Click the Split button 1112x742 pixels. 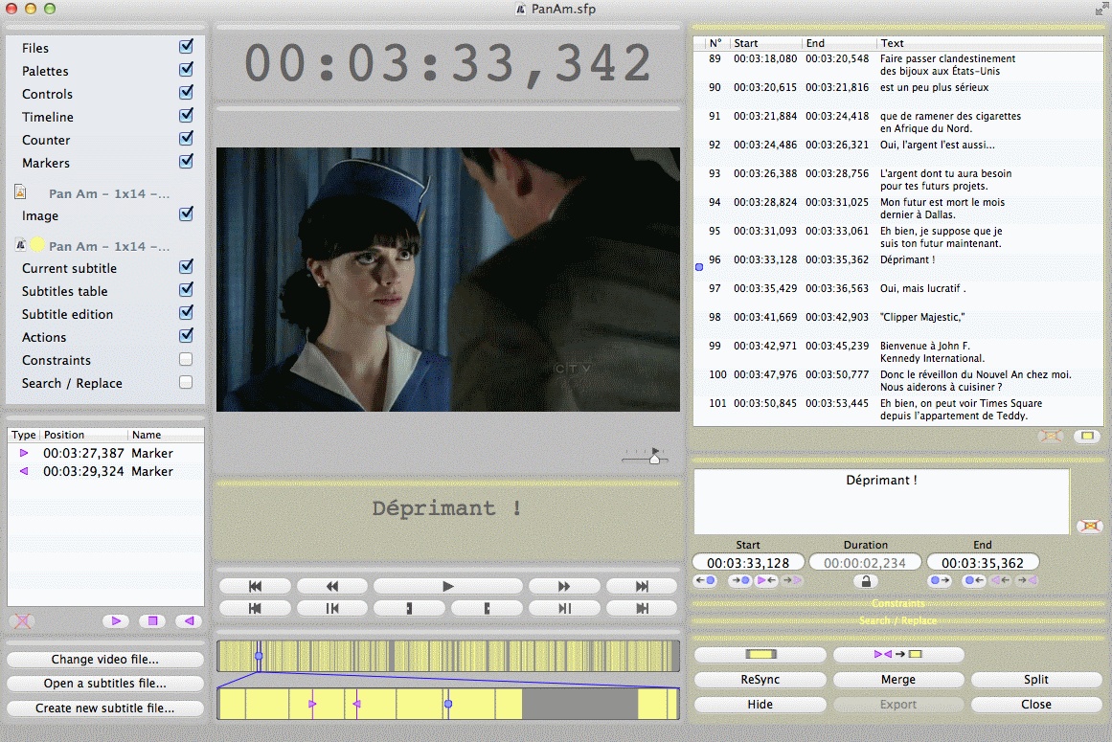[1036, 679]
